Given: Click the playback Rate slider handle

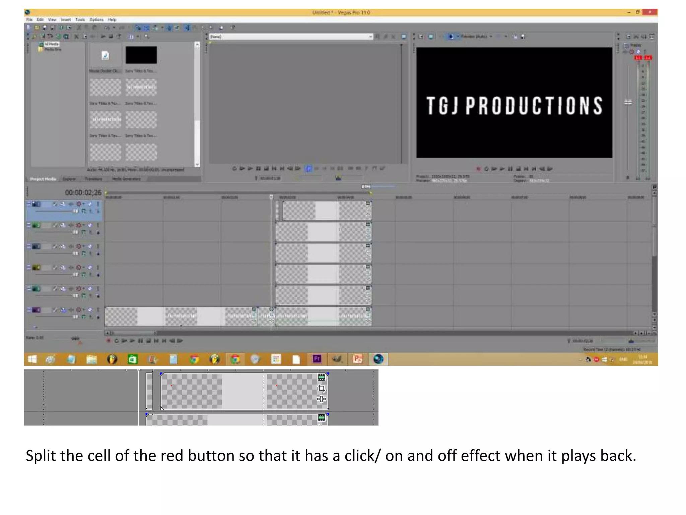Looking at the screenshot, I should (75, 338).
